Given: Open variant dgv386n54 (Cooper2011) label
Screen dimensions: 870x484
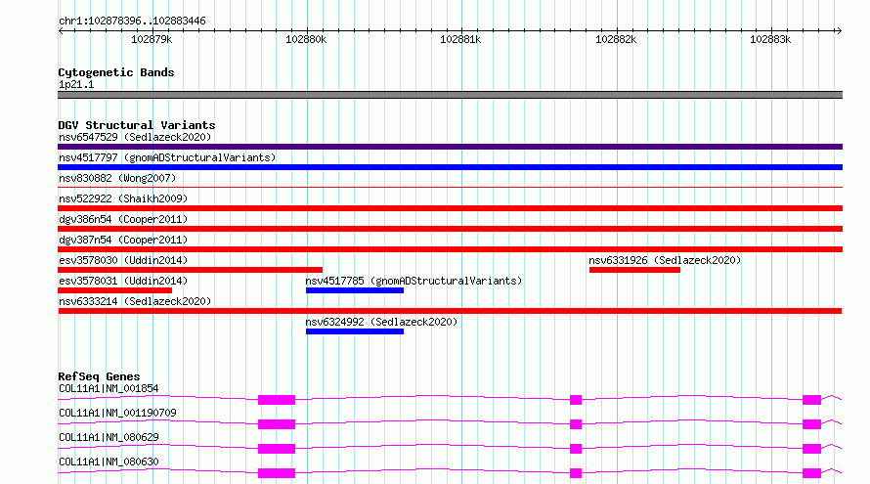Looking at the screenshot, I should (123, 219).
